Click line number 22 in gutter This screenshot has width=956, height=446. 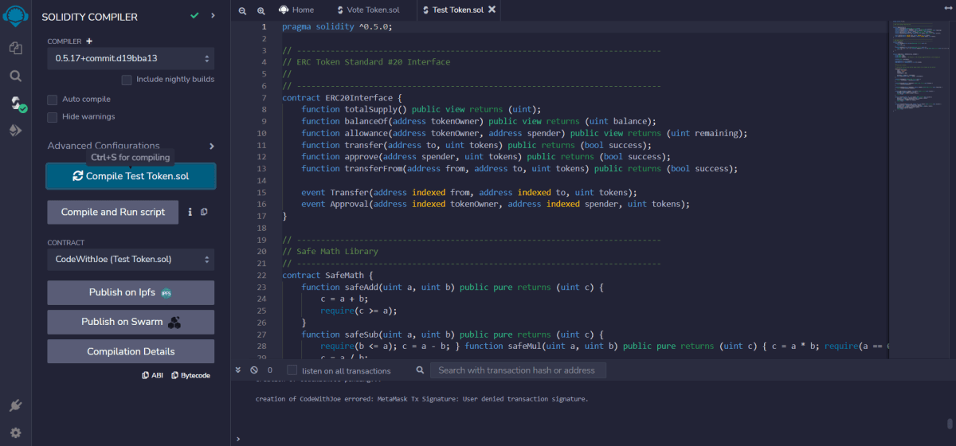[262, 275]
